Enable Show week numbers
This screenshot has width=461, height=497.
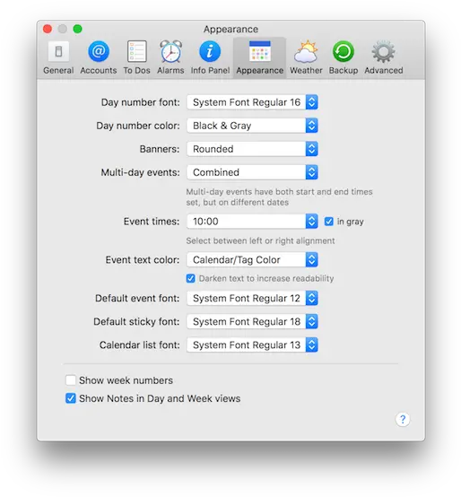click(x=70, y=380)
